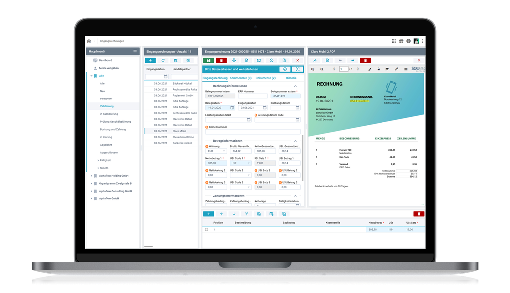510x293 pixels.
Task: Select in Sachprüfung in the sidebar
Action: (109, 114)
